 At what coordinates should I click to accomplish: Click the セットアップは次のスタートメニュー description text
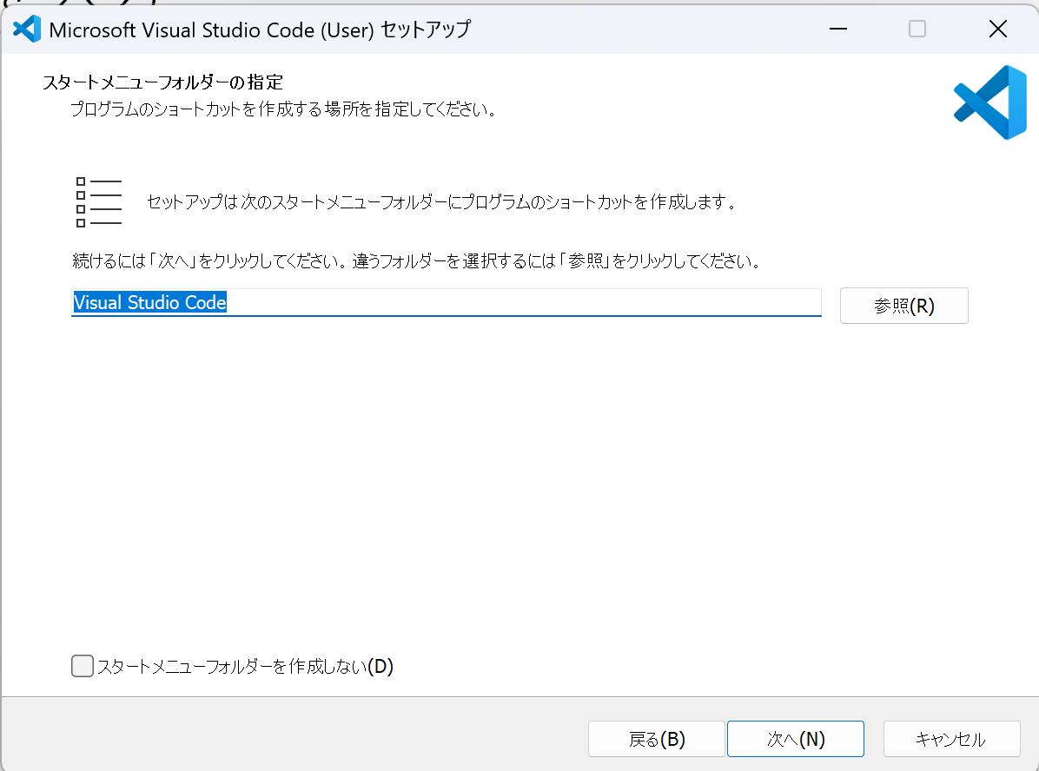coord(441,202)
